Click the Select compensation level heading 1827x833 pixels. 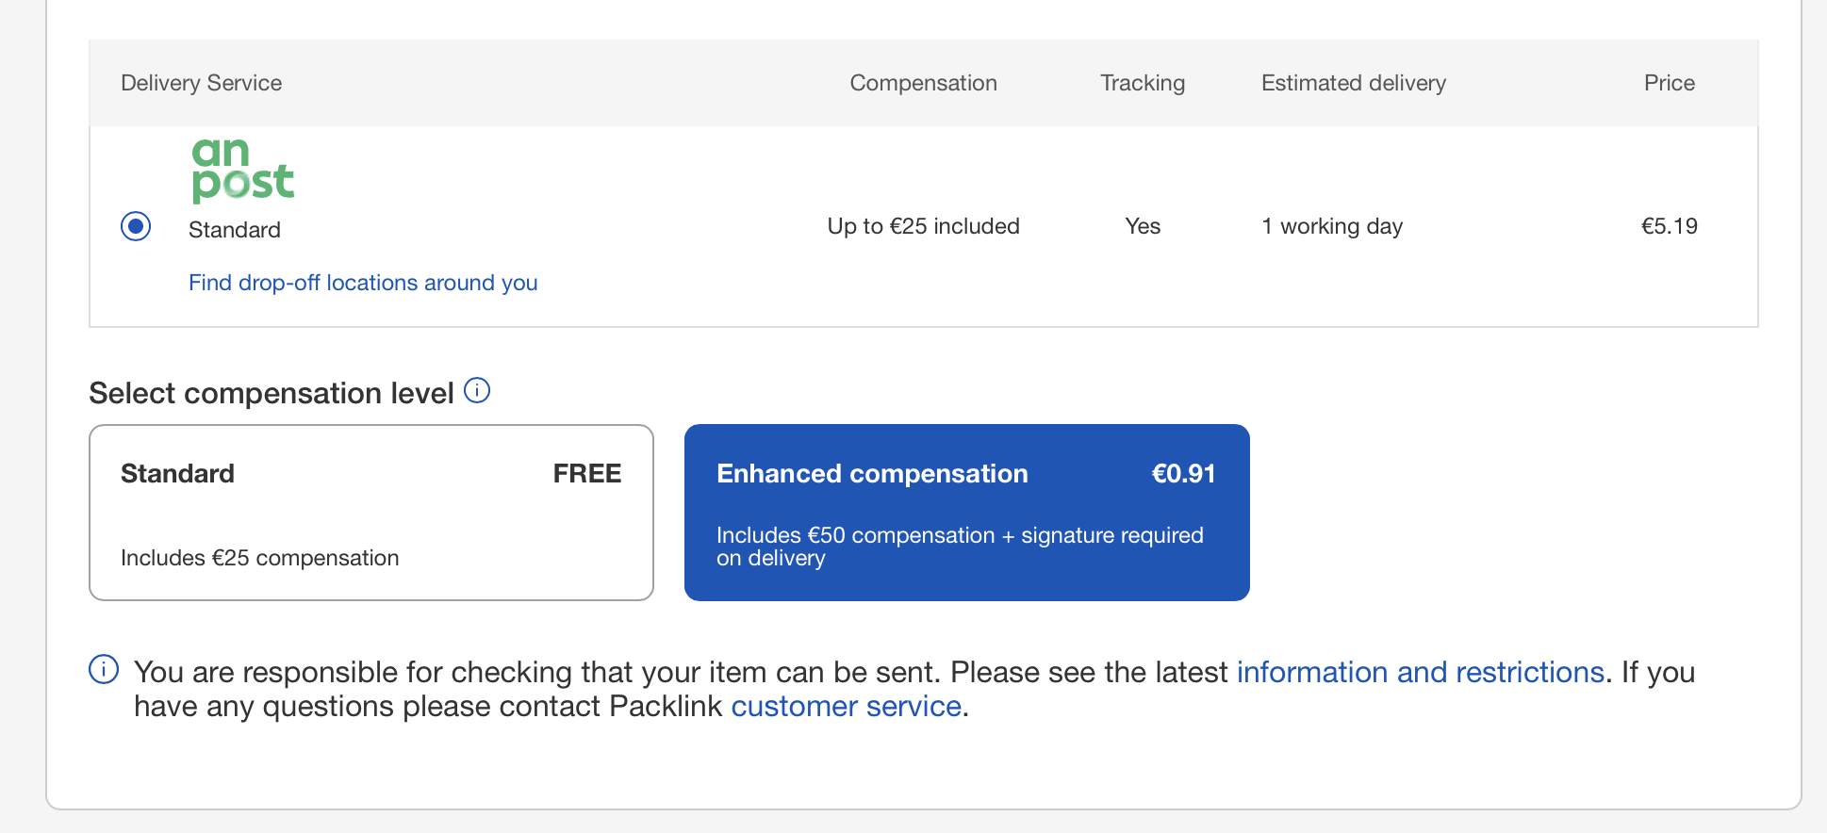[272, 393]
